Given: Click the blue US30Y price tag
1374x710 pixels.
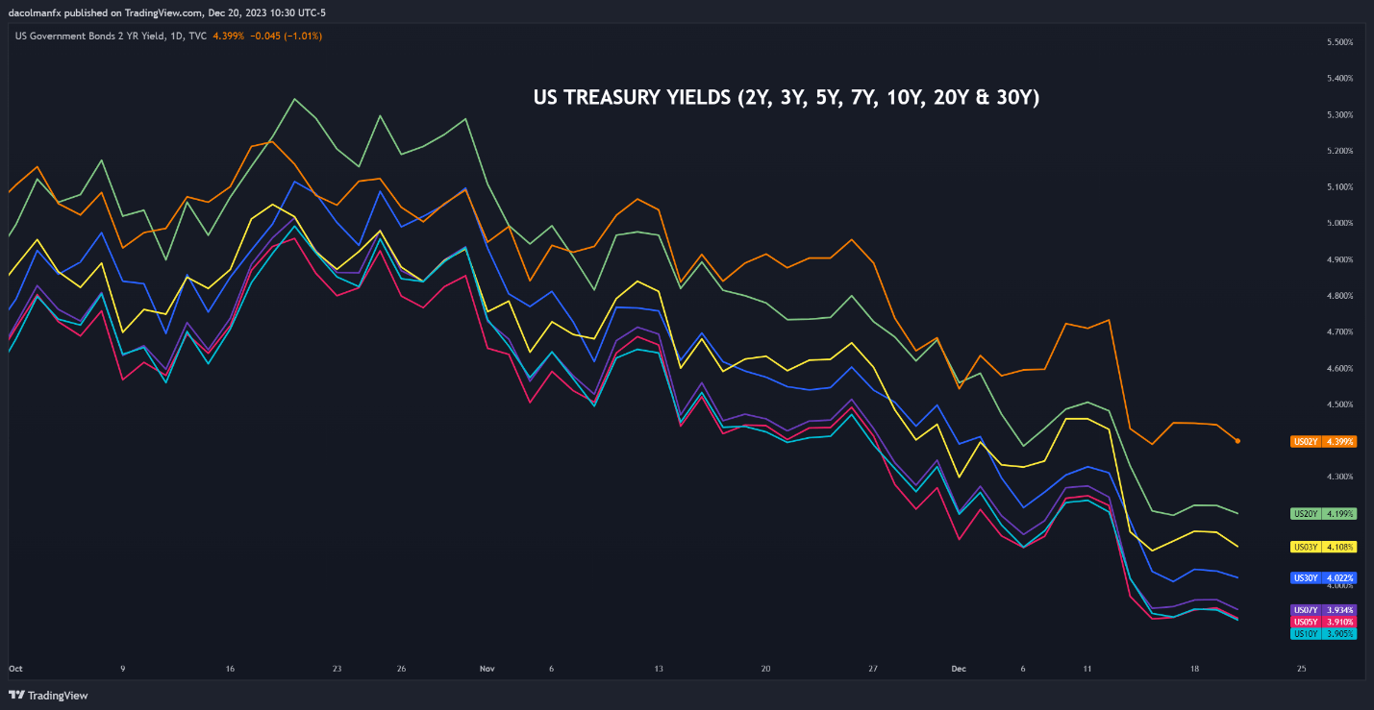Looking at the screenshot, I should pyautogui.click(x=1323, y=578).
